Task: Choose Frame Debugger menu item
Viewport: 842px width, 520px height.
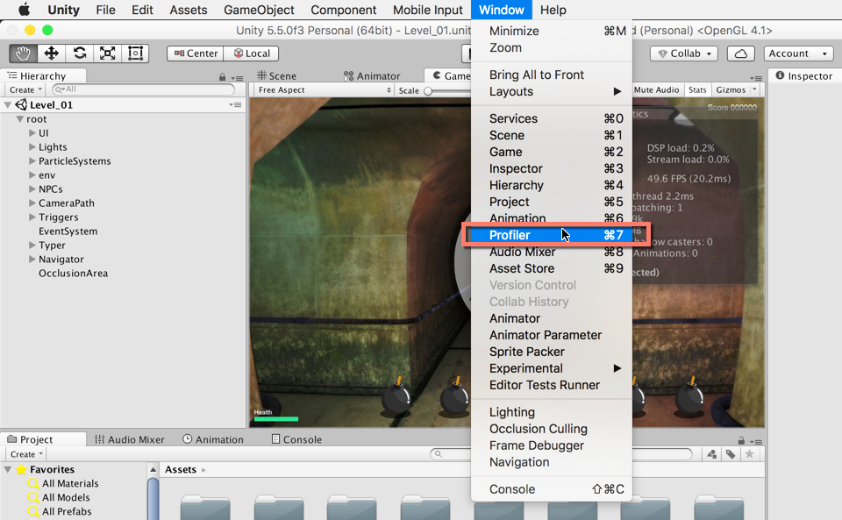Action: point(552,445)
